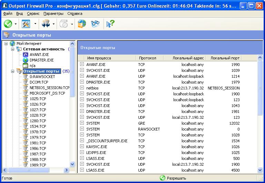This screenshot has width=265, height=183.
Task: Click the tools settings toolbar icon
Action: 26,24
